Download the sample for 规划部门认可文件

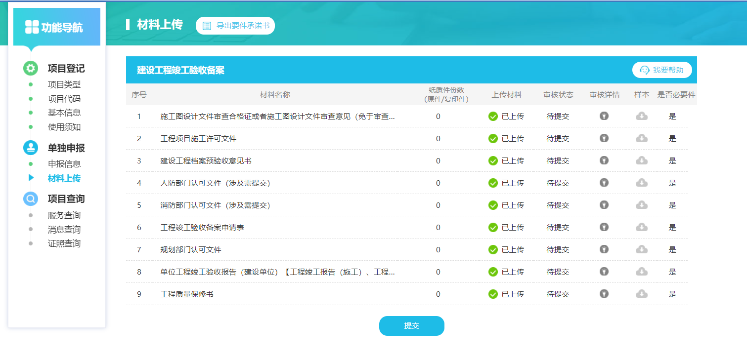[x=641, y=249]
